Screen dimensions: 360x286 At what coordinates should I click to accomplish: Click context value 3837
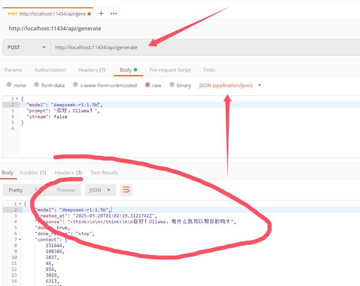pos(51,257)
